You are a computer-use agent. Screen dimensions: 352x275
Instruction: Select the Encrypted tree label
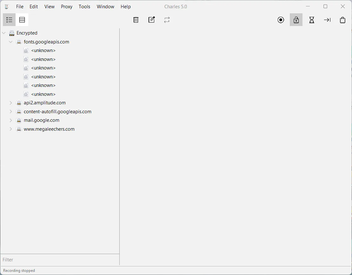point(27,33)
